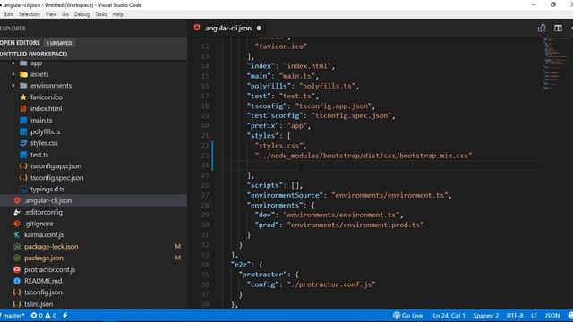Open README.md in the Explorer

pos(43,281)
